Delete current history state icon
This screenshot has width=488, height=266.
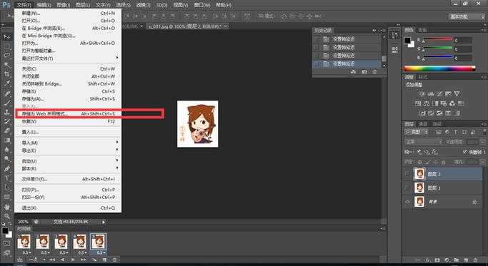(x=374, y=72)
